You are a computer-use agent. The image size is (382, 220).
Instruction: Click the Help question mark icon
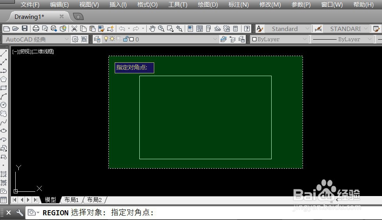[247, 29]
